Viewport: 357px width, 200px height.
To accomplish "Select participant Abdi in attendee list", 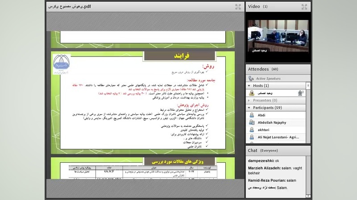I will click(276, 115).
